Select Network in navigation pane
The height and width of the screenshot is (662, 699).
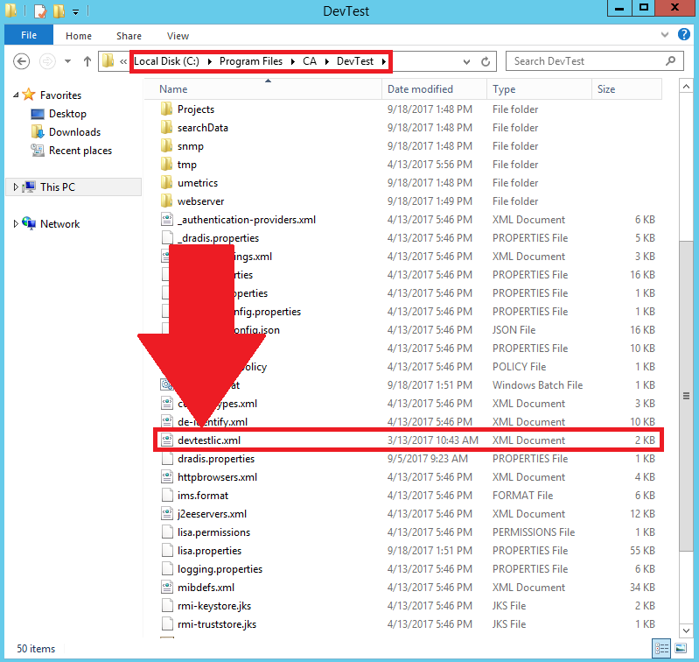click(x=59, y=224)
